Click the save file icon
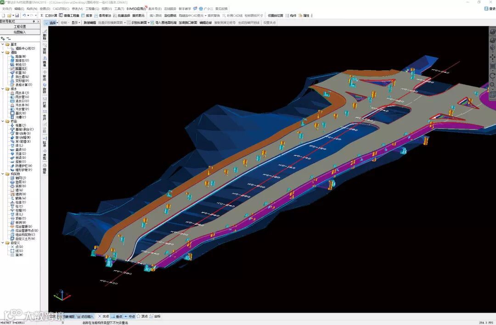The image size is (496, 325). point(17,16)
